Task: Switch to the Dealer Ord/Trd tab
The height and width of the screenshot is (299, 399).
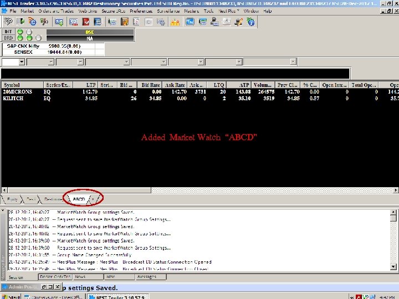Action: [55, 277]
